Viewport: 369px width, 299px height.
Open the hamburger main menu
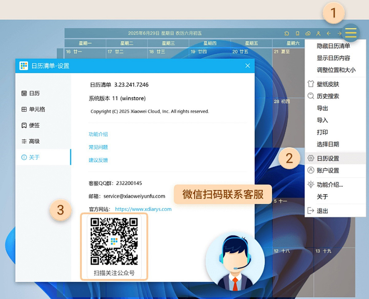click(351, 33)
